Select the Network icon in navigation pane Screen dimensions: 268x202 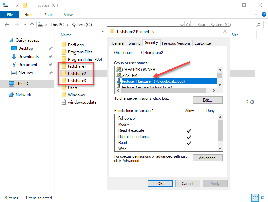click(x=11, y=95)
